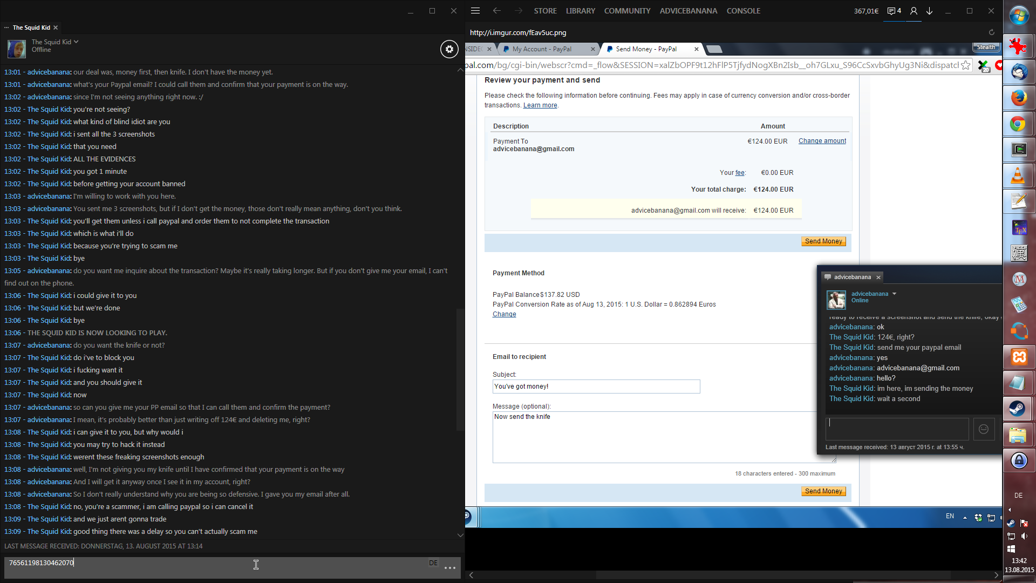Launch Firefox from the Windows taskbar
1036x583 pixels.
[x=1019, y=98]
